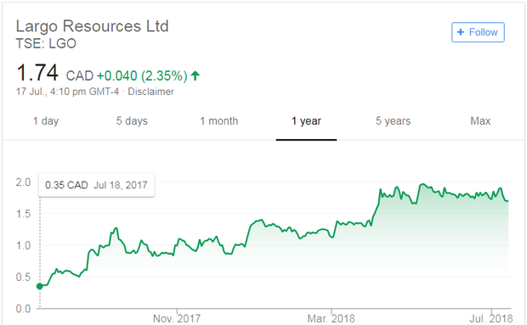Click the CAD currency label
527x325 pixels.
coord(80,76)
